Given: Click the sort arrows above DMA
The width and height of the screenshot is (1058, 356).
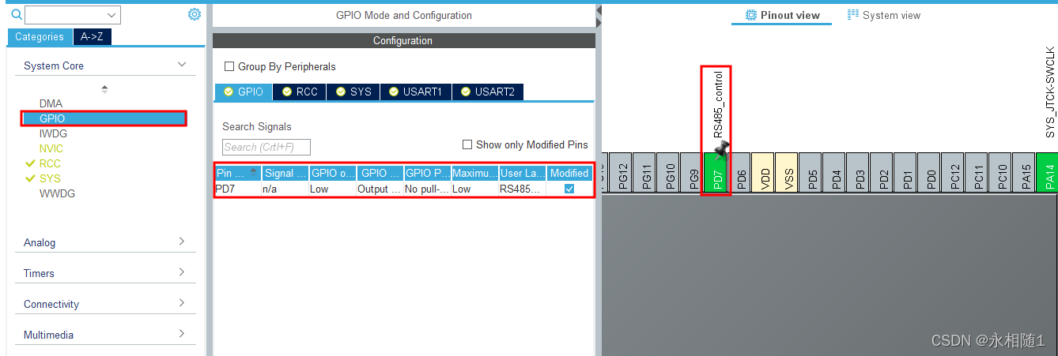Looking at the screenshot, I should click(x=104, y=88).
